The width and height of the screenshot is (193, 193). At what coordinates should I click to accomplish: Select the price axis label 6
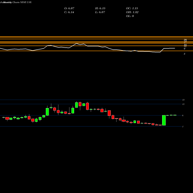(x=183, y=115)
